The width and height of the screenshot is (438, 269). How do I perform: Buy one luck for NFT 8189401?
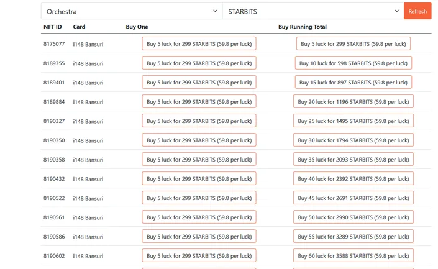tap(199, 82)
